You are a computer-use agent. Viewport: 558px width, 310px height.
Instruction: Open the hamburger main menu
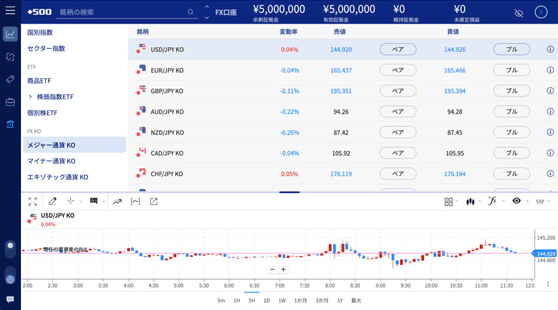point(11,11)
